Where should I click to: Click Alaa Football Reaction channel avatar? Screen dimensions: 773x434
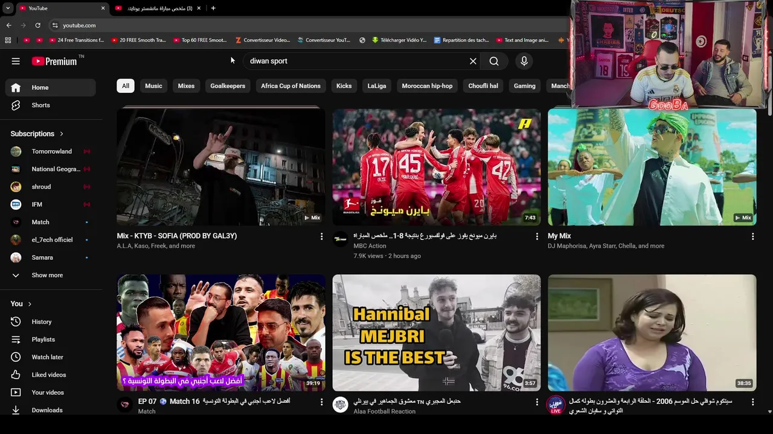(341, 404)
